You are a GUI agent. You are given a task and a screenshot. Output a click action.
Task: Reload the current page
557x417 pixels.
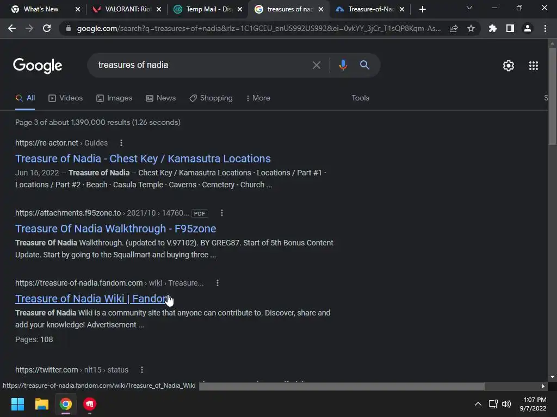pos(47,28)
